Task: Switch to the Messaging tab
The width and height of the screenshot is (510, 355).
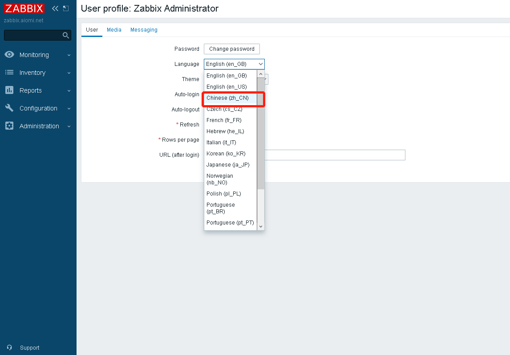Action: [x=144, y=30]
